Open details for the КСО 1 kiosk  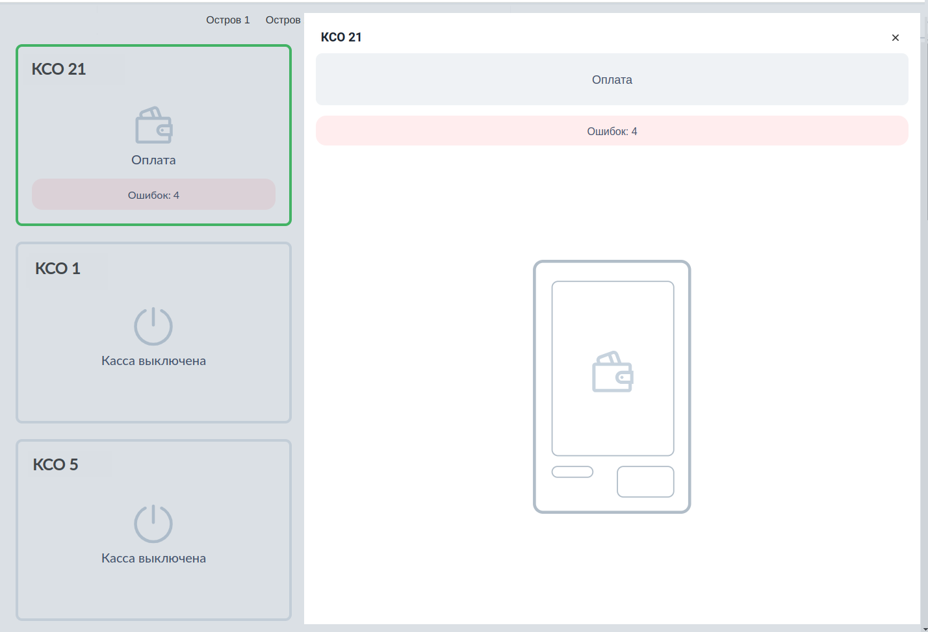[153, 333]
